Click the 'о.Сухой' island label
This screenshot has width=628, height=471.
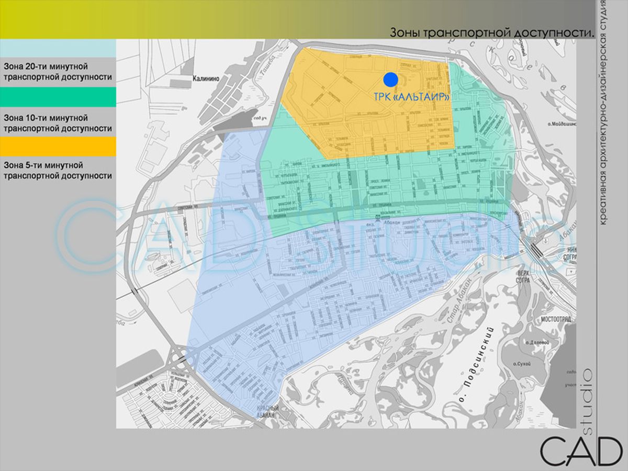tap(523, 363)
